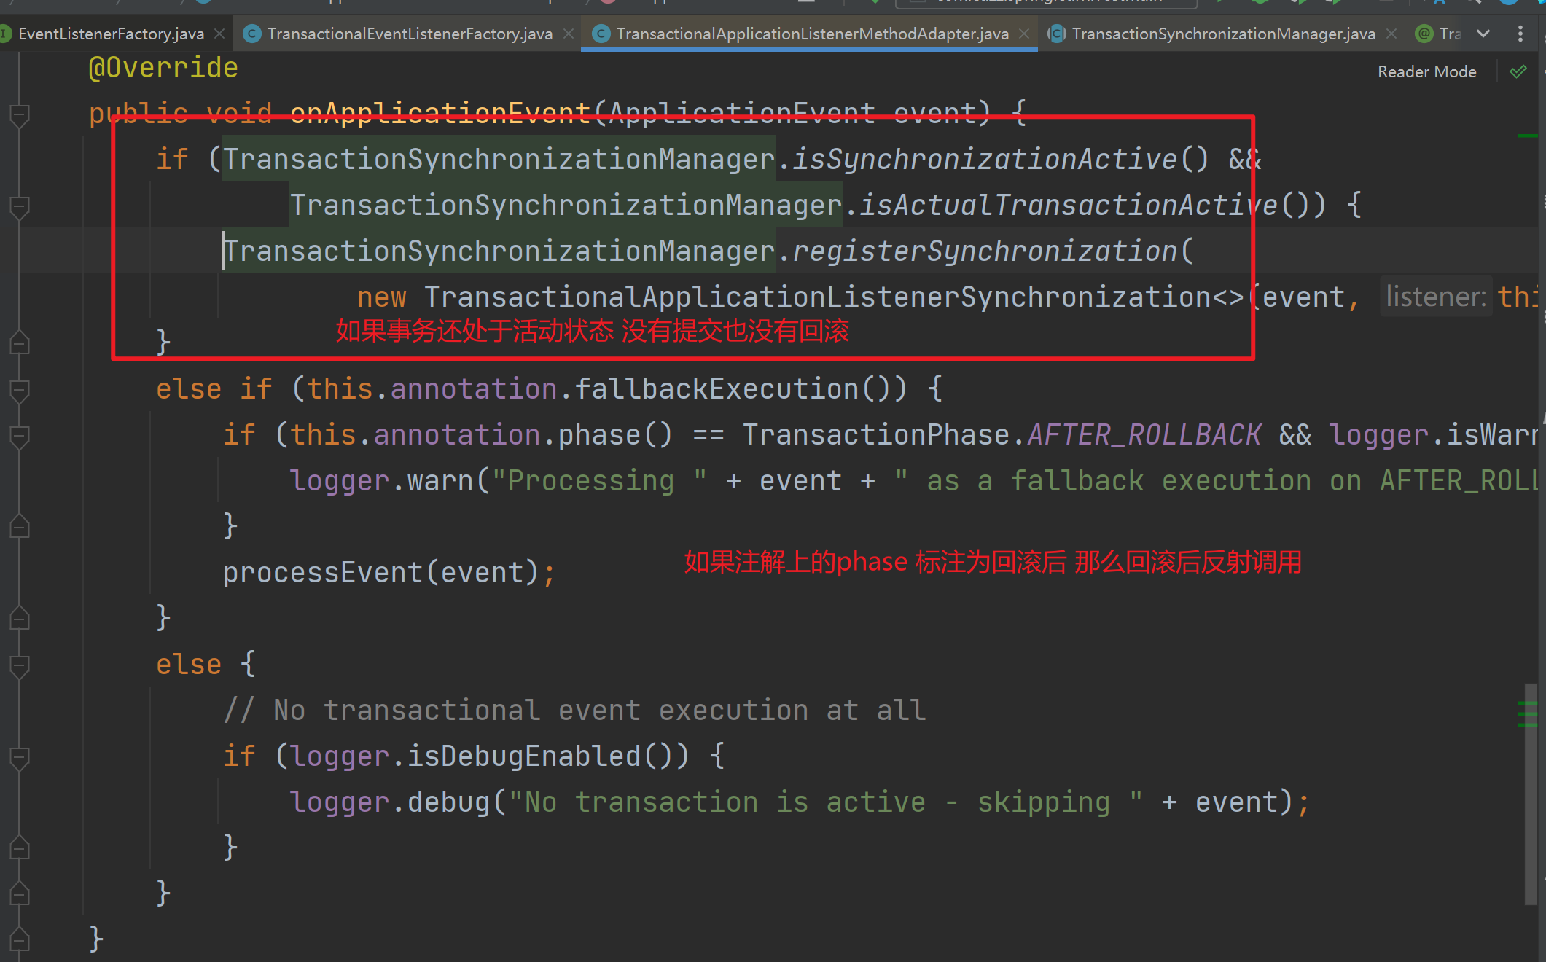1546x962 pixels.
Task: Click fold end marker after logger.debug
Action: point(20,848)
